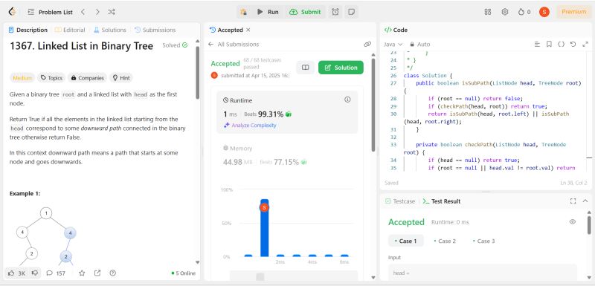This screenshot has height=286, width=595.
Task: Collapse the Test Result panel chevron
Action: (x=585, y=201)
